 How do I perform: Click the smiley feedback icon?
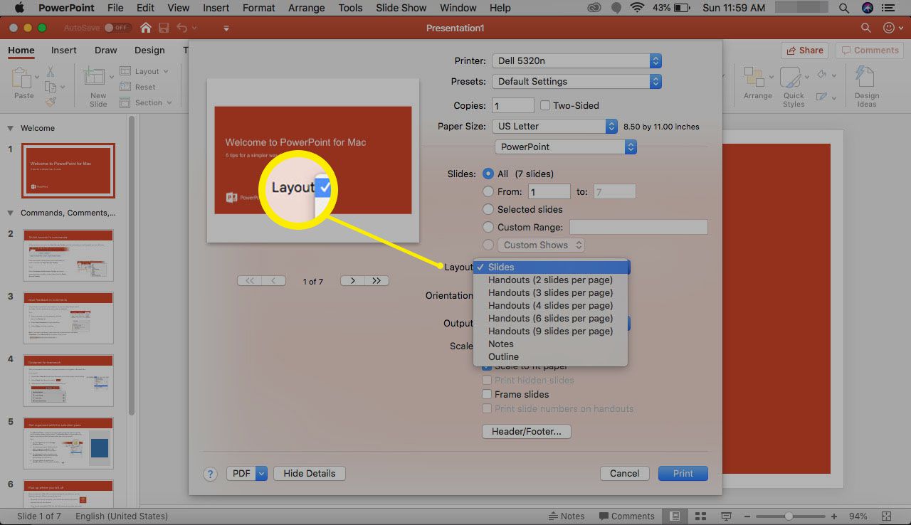888,28
